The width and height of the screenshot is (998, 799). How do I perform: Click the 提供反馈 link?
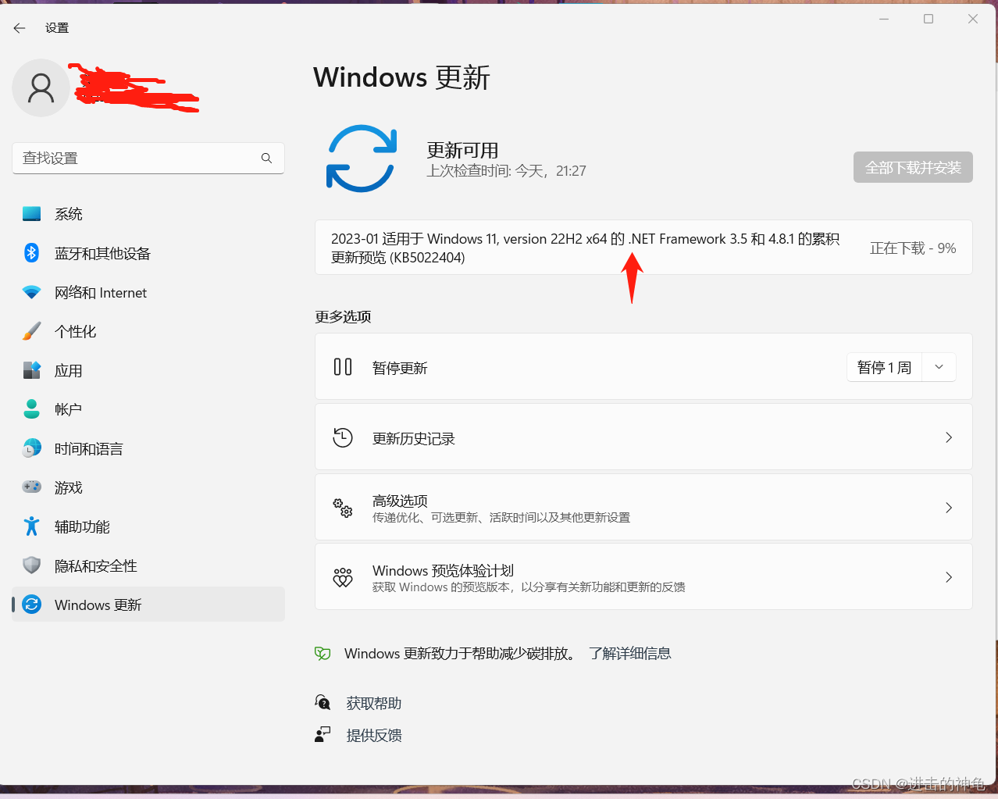374,736
